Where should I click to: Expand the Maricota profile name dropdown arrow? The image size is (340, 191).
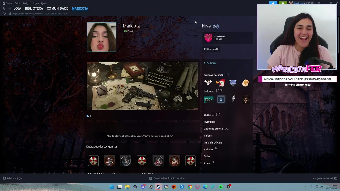pyautogui.click(x=142, y=27)
